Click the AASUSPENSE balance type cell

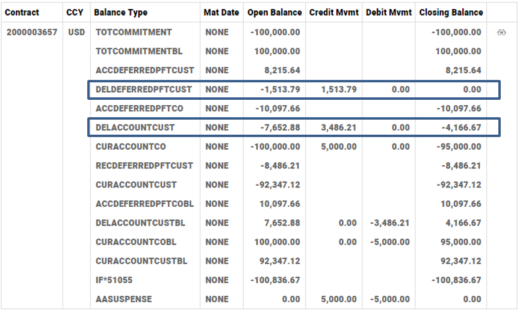click(x=123, y=299)
